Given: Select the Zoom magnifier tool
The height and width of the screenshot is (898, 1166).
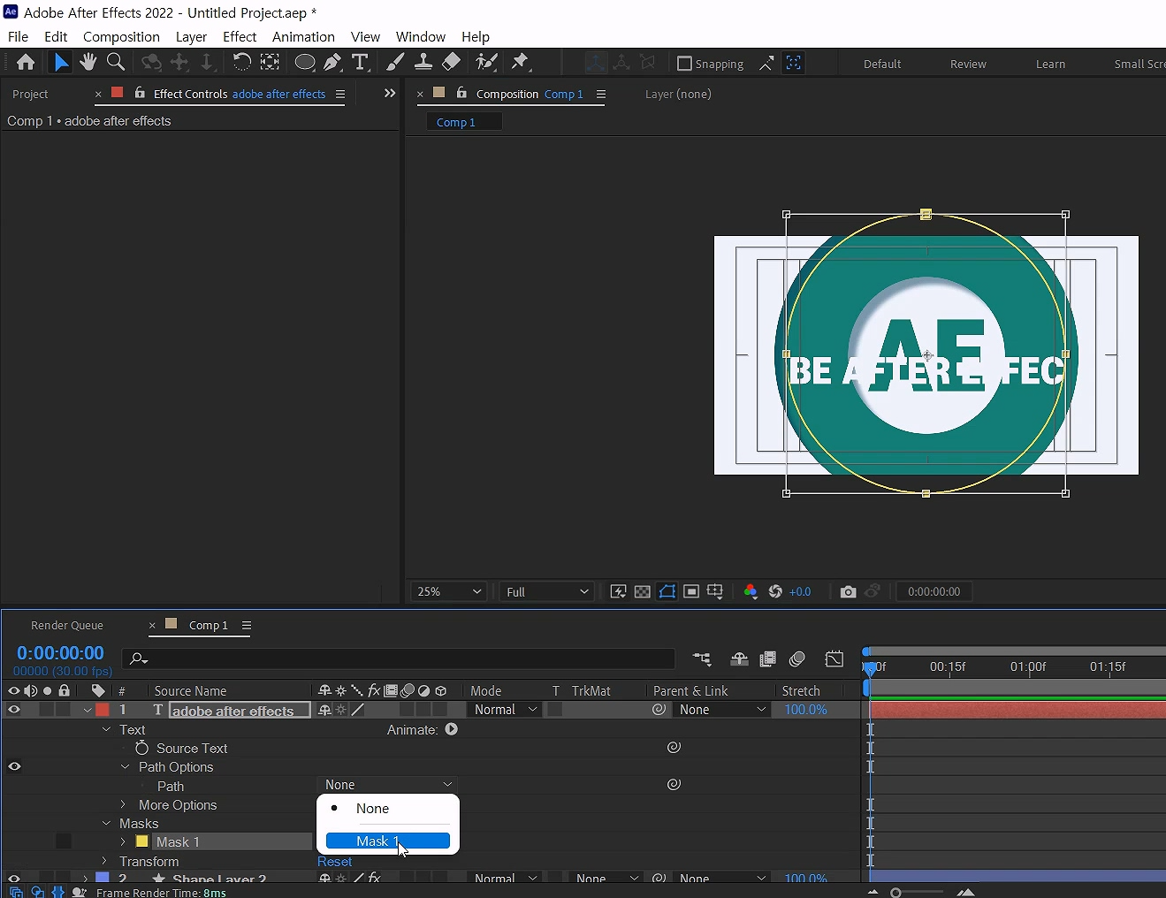Looking at the screenshot, I should coord(116,62).
